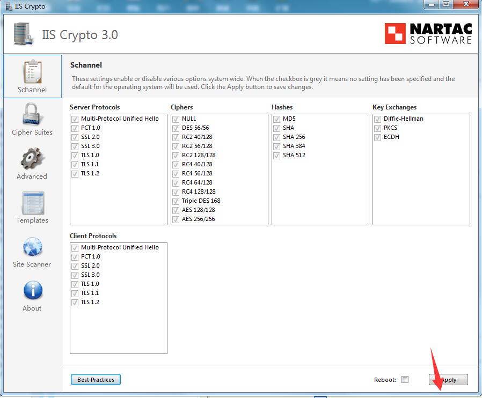This screenshot has width=482, height=398.
Task: Click the Best Practices button
Action: 96,379
